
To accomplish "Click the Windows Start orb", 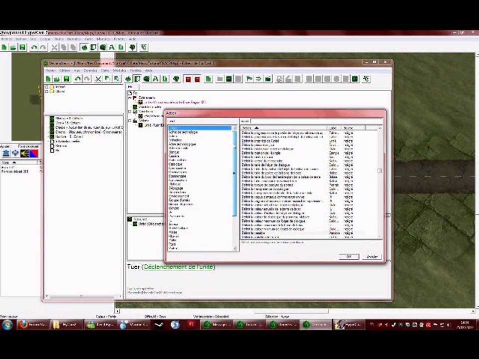I will point(7,325).
